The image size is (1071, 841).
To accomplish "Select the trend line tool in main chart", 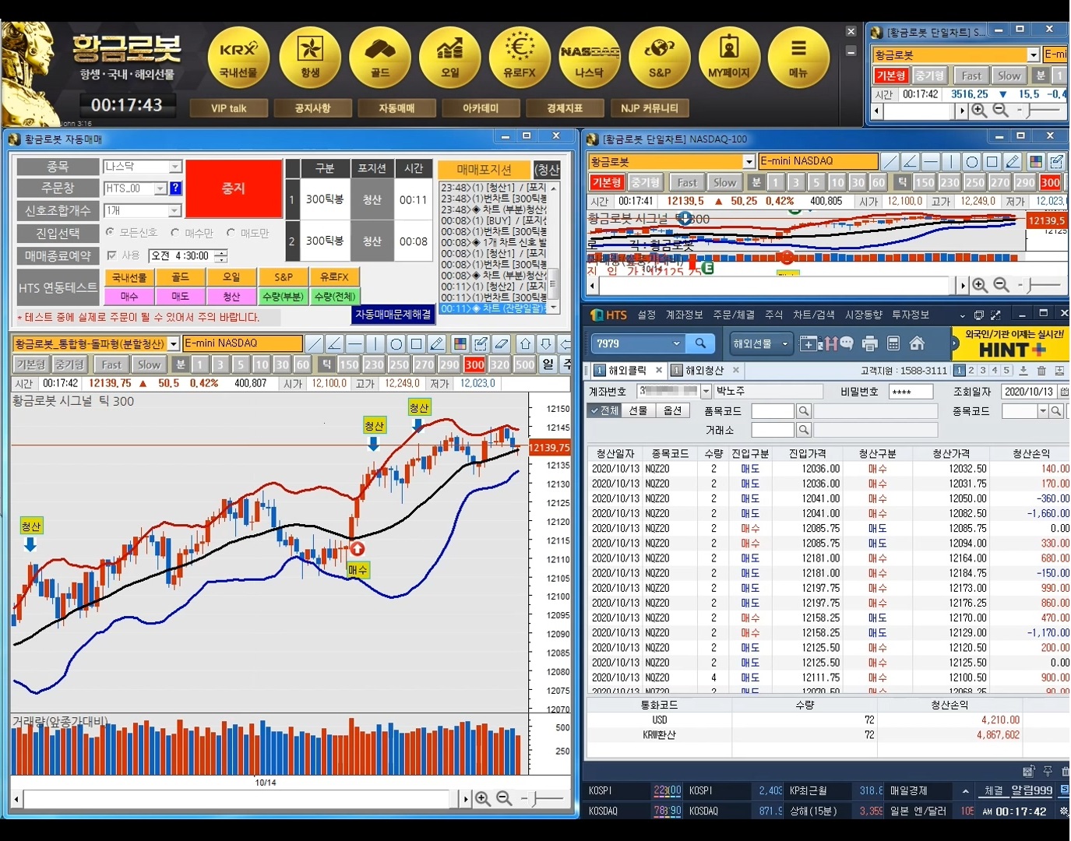I will pos(315,343).
